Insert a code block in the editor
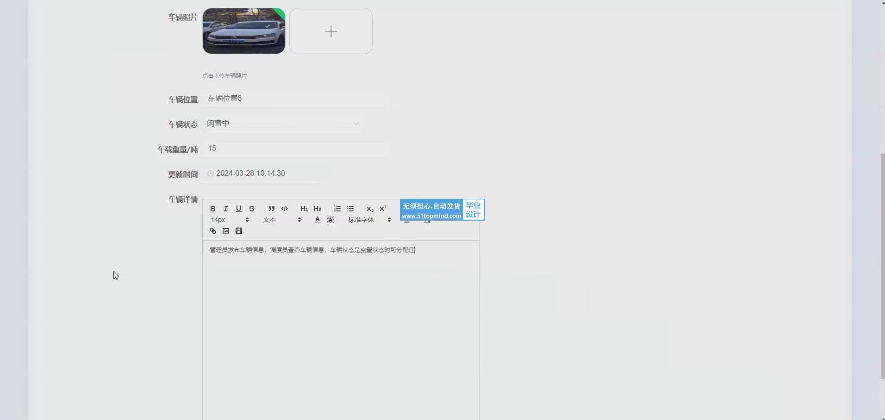The image size is (885, 420). 285,209
